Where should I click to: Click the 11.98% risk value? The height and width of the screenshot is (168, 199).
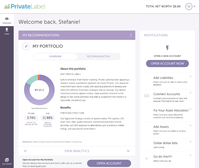coord(47,118)
